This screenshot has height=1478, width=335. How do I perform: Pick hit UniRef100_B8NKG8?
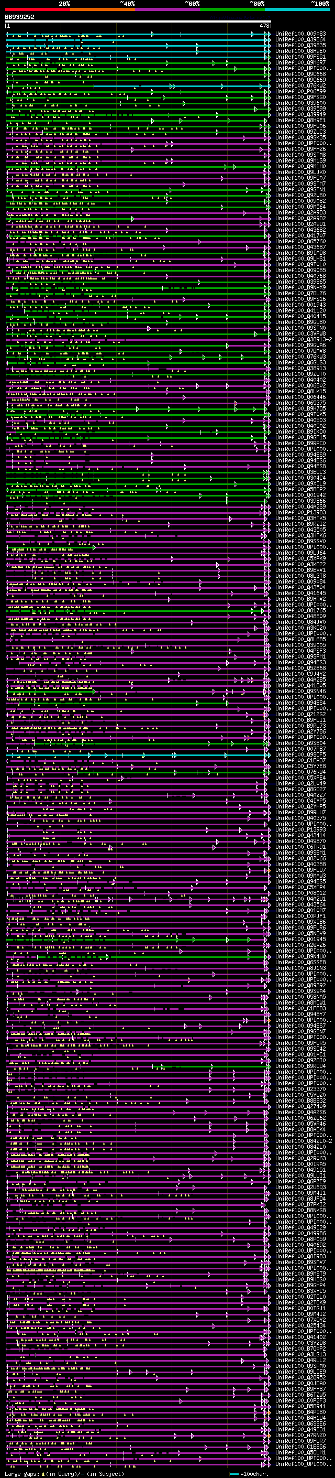click(x=300, y=1210)
